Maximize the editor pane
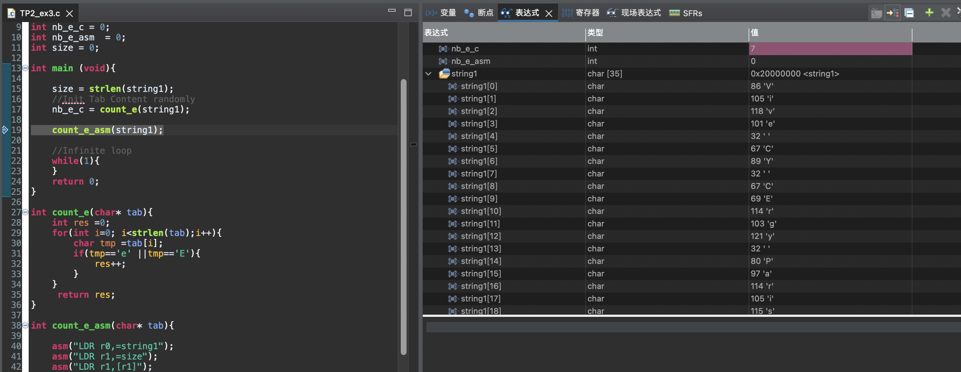The width and height of the screenshot is (961, 372). coord(408,13)
